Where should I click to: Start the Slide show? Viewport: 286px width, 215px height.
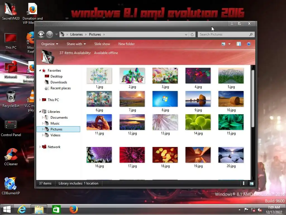pos(102,44)
